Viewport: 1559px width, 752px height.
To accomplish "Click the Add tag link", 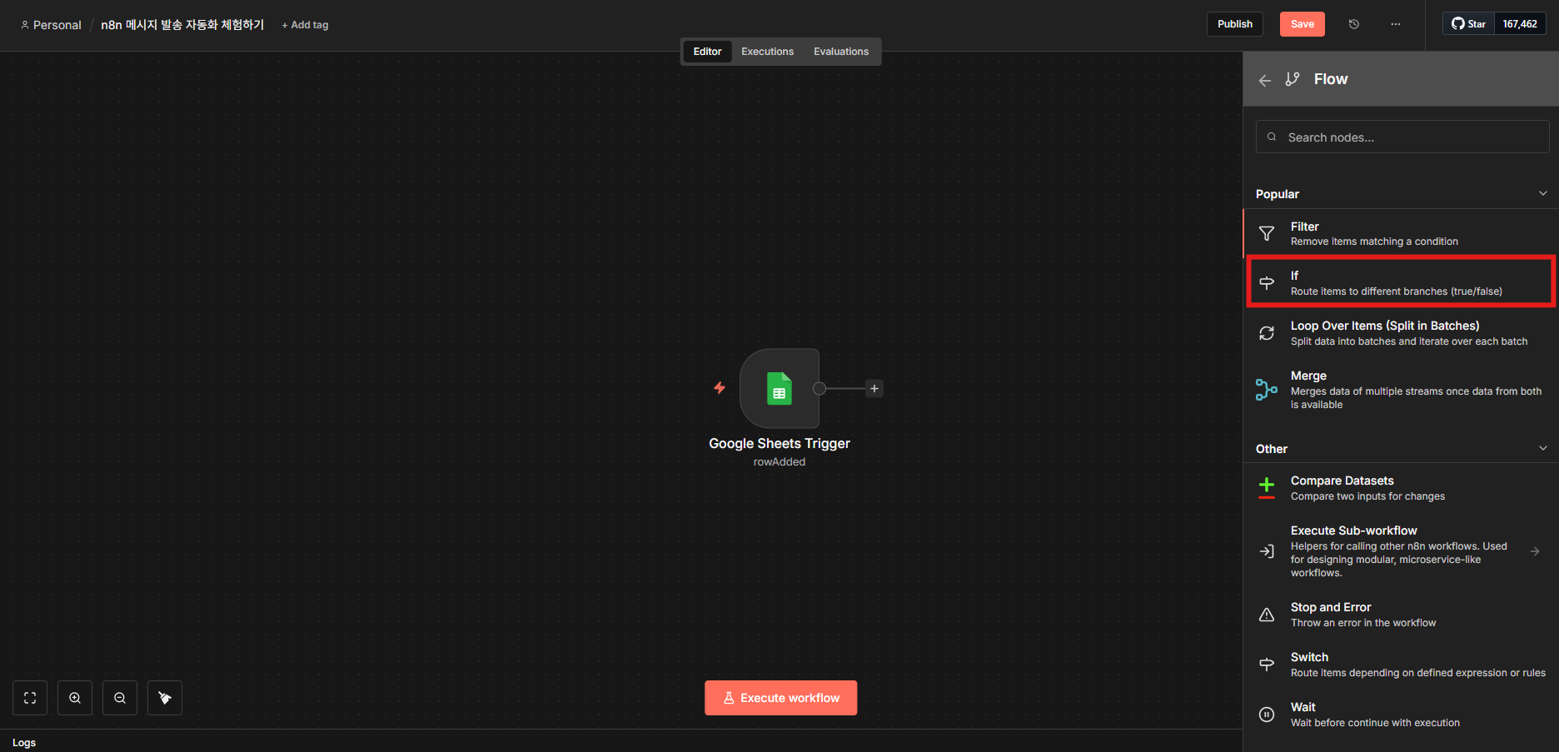I will [x=306, y=25].
